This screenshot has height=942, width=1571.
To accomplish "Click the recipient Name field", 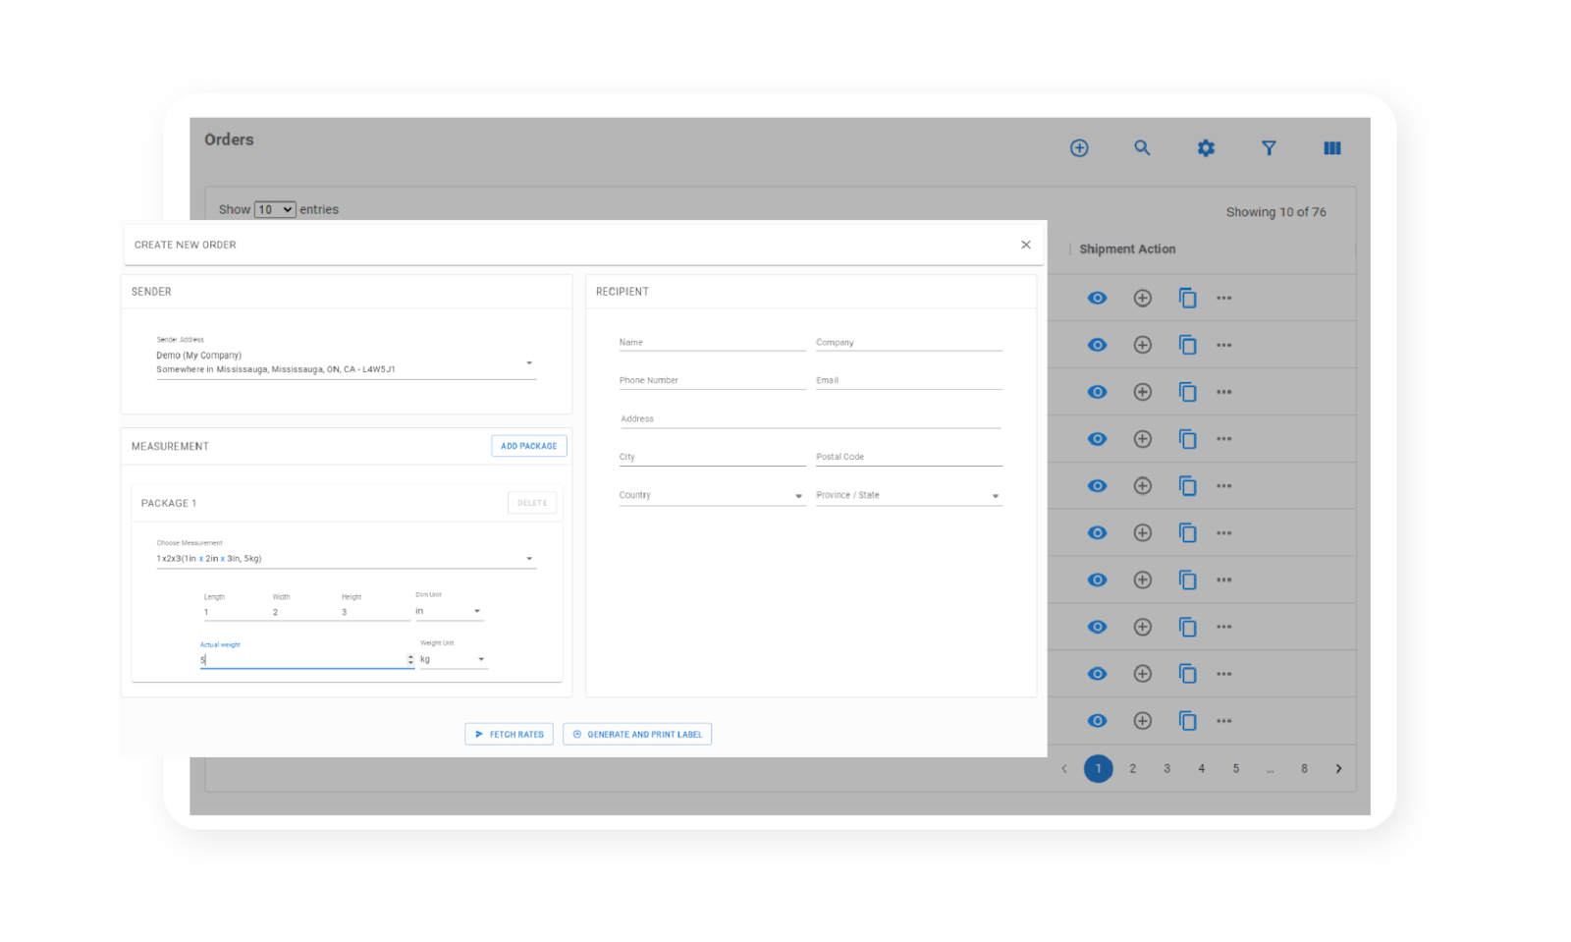I will click(x=712, y=343).
